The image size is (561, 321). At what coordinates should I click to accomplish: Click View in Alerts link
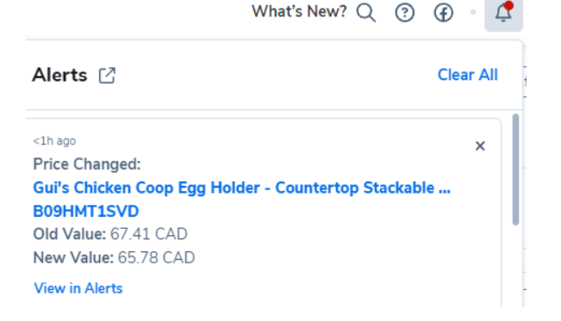coord(78,288)
